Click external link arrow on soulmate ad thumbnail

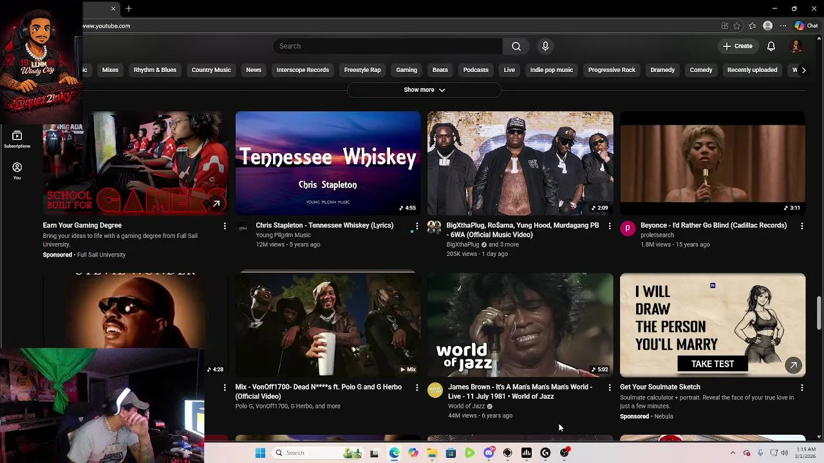(x=793, y=365)
